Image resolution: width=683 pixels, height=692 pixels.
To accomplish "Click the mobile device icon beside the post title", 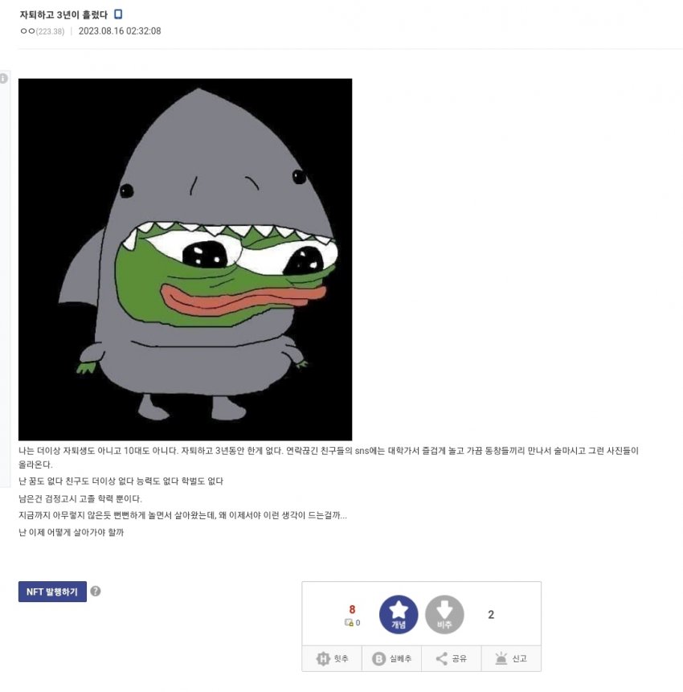I will 118,14.
